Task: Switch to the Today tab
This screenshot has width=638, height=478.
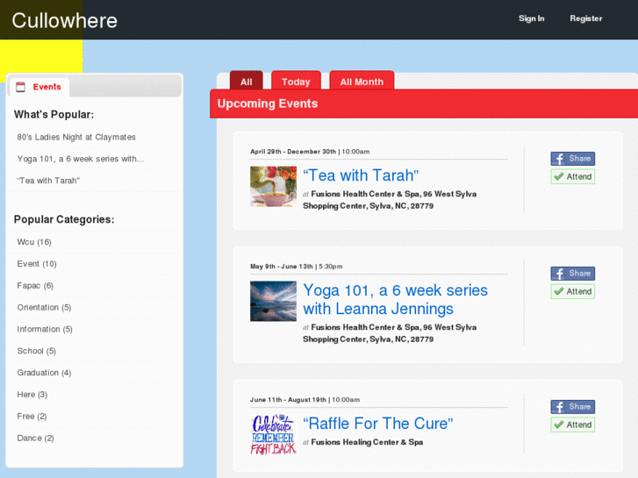Action: [296, 81]
